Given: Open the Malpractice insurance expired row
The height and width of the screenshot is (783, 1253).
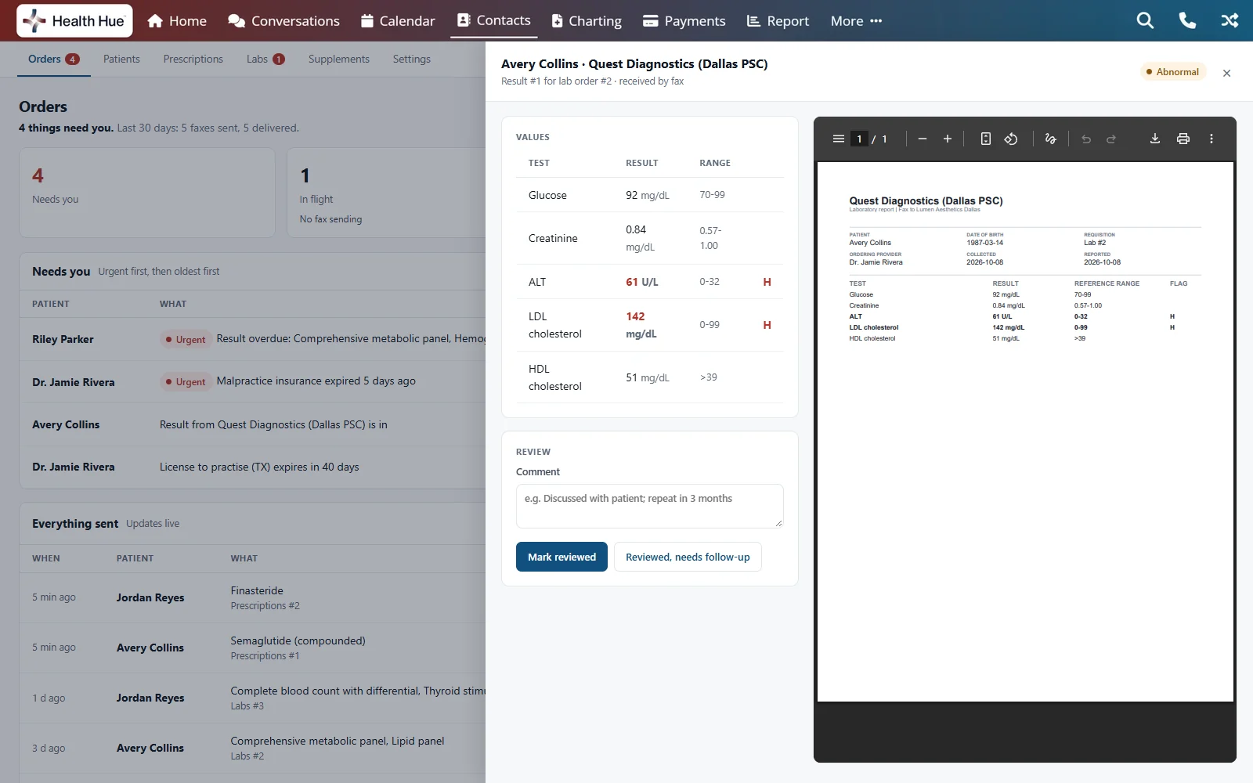Looking at the screenshot, I should pyautogui.click(x=253, y=381).
